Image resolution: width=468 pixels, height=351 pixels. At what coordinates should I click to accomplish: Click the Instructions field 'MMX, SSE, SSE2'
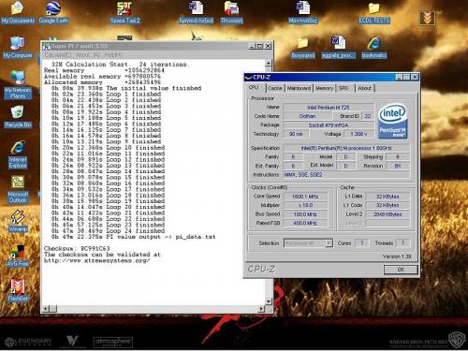[346, 175]
